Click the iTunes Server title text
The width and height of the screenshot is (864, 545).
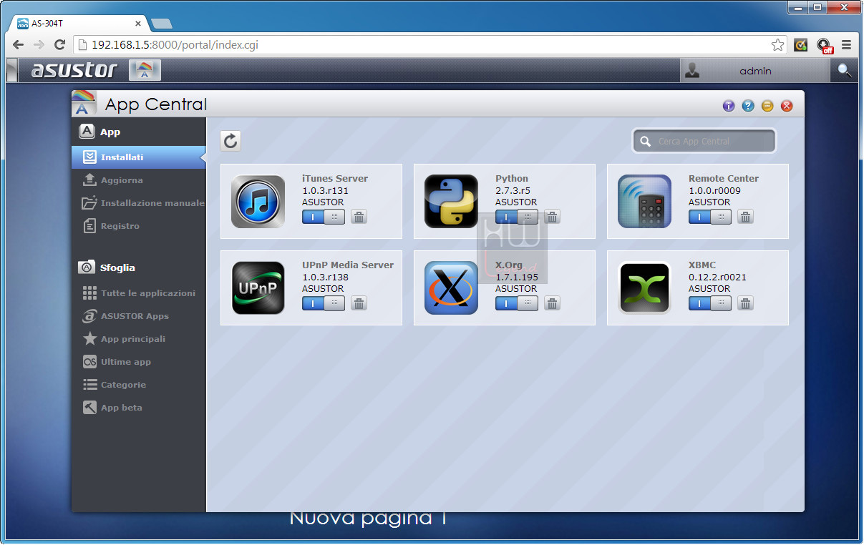click(335, 179)
